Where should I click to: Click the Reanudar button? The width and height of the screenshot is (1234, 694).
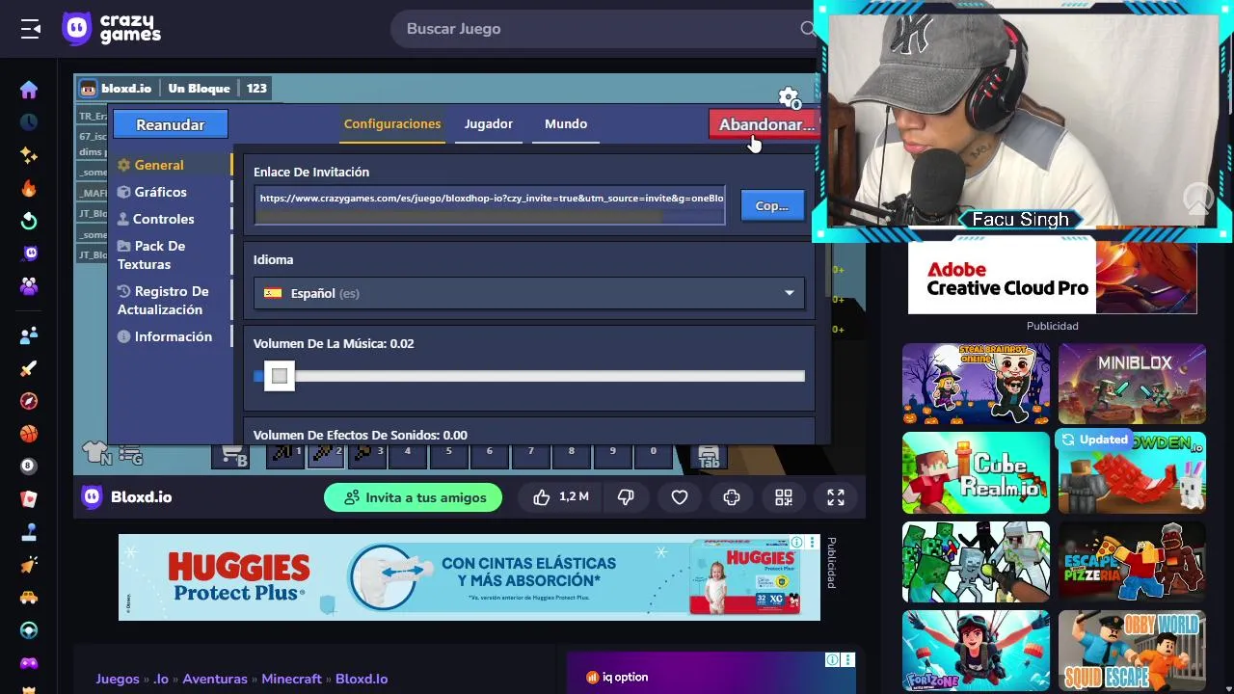point(171,124)
